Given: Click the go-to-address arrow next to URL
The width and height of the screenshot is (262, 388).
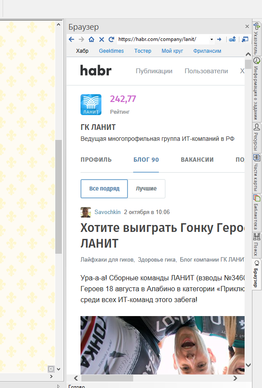Looking at the screenshot, I should tap(219, 39).
